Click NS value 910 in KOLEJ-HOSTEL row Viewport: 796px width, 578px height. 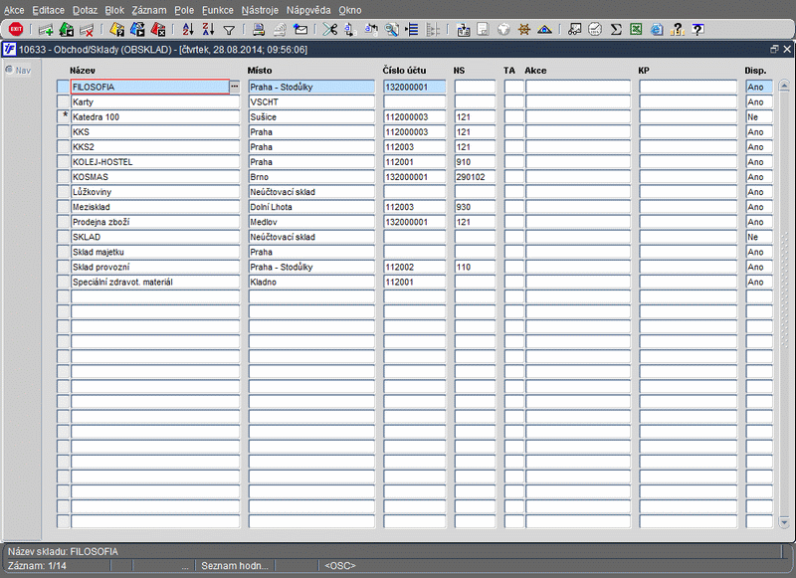[475, 162]
